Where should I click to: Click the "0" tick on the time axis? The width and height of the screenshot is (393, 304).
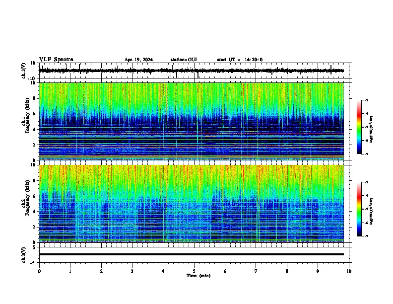[39, 271]
